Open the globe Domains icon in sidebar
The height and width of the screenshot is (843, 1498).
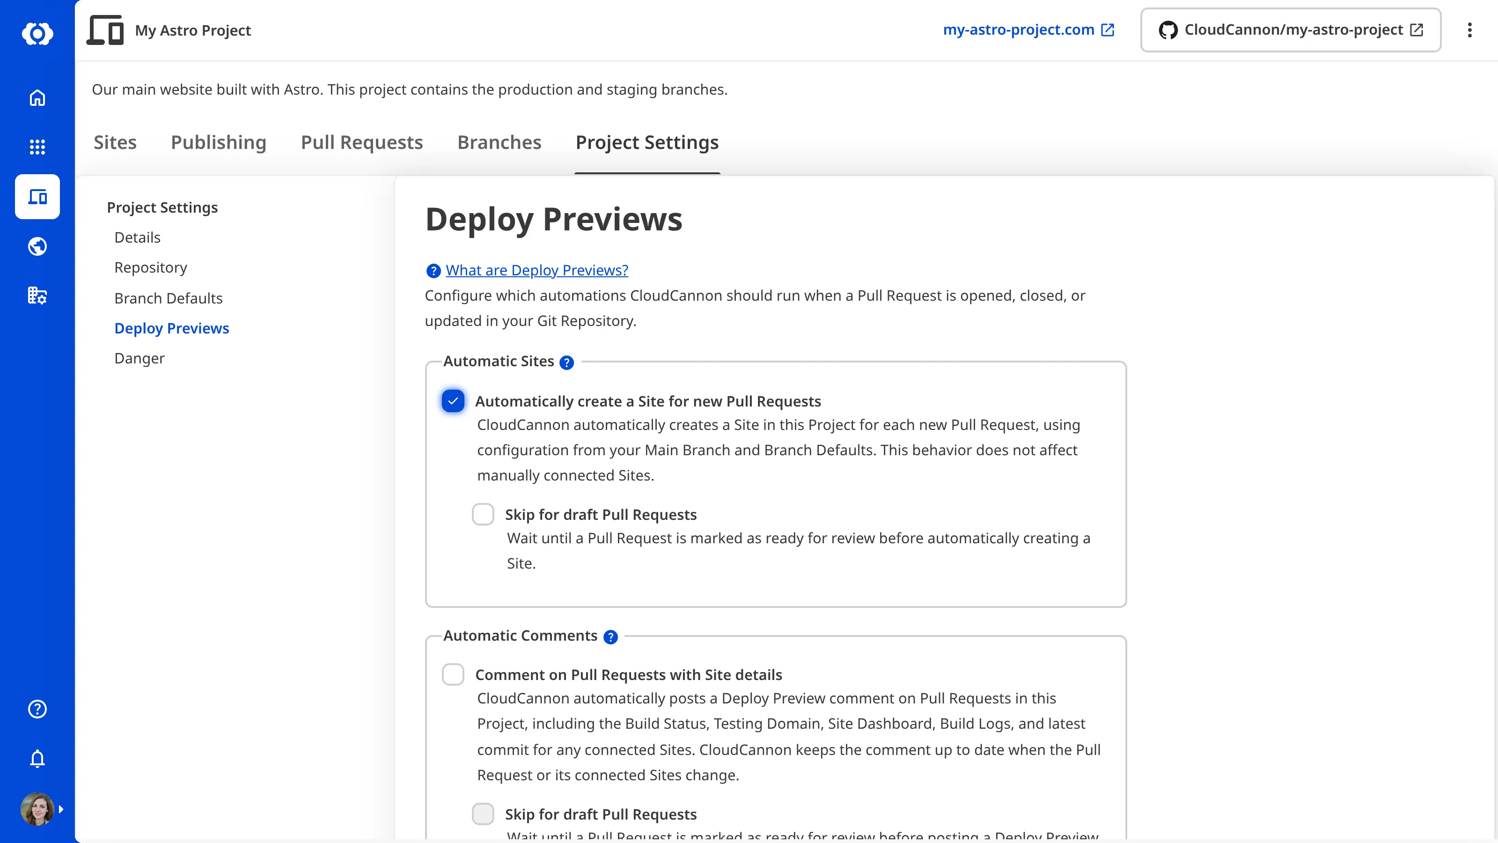tap(37, 246)
